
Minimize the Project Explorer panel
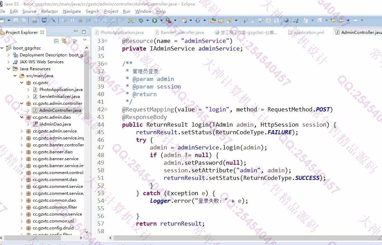click(x=76, y=31)
